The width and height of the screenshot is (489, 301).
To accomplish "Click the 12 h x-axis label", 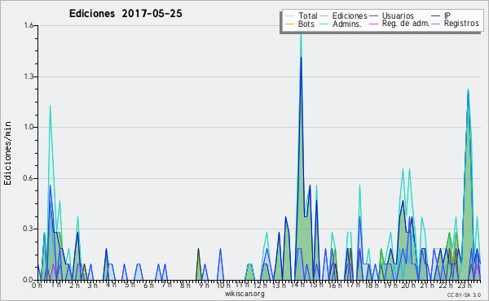I will pos(260,285).
